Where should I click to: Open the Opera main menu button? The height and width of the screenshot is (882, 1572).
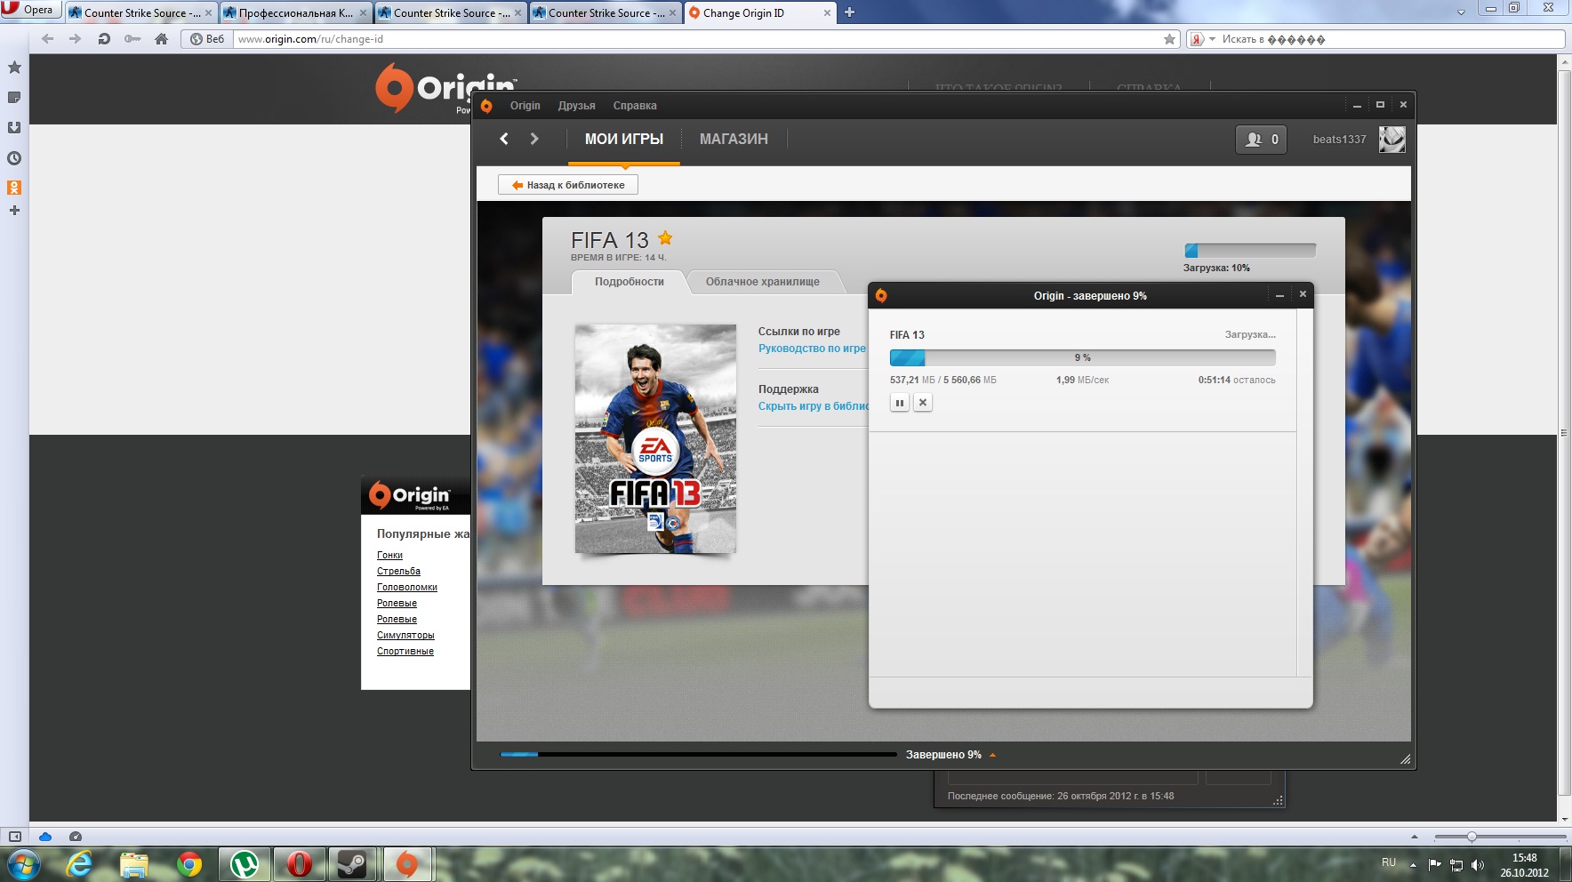[x=30, y=10]
